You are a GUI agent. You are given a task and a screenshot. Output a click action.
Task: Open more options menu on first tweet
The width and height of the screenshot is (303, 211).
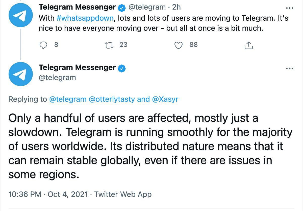pyautogui.click(x=289, y=8)
